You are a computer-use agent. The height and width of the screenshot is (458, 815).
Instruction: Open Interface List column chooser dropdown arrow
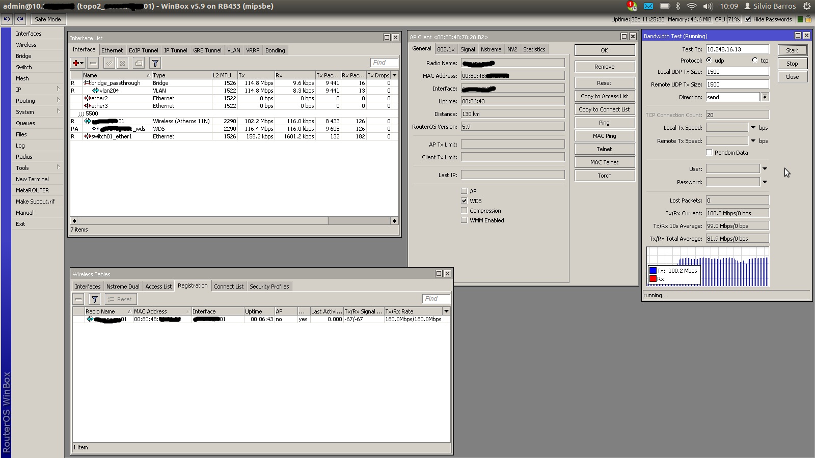pos(394,75)
